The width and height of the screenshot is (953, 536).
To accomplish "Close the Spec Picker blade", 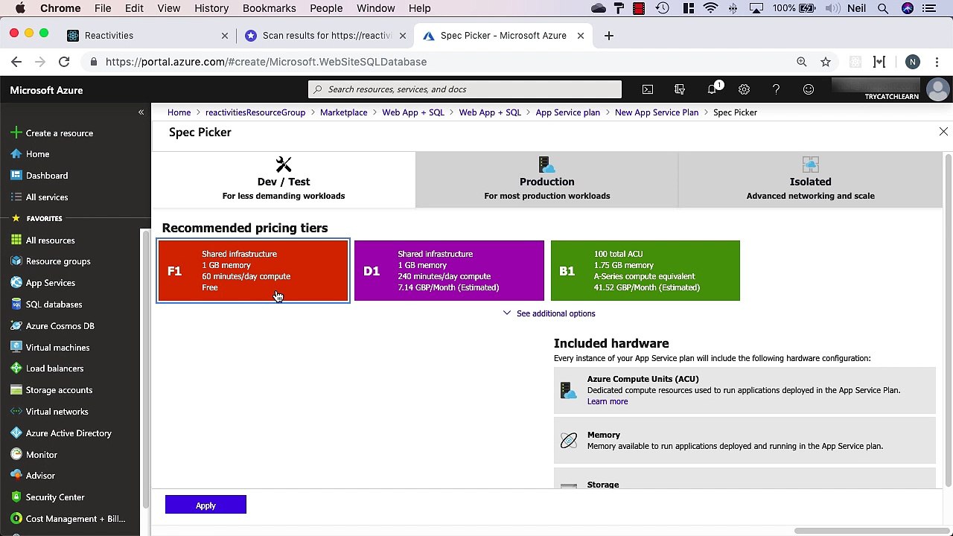I will tap(943, 132).
